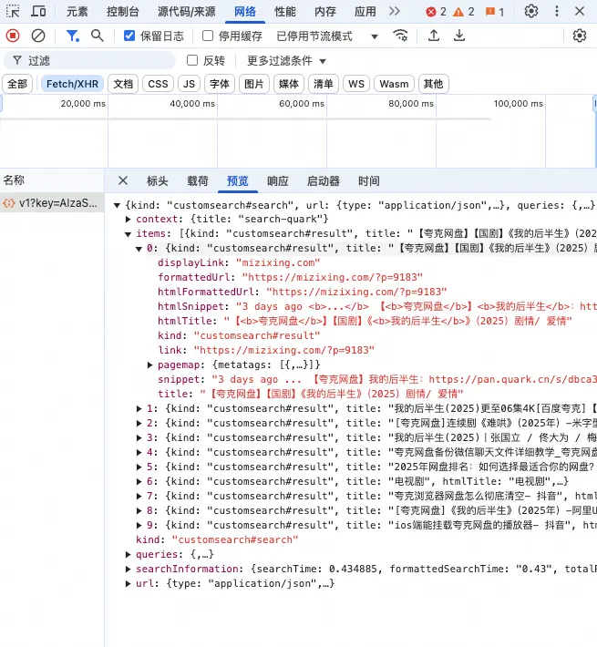This screenshot has height=647, width=597.
Task: Import HAR file upload icon
Action: pos(434,36)
